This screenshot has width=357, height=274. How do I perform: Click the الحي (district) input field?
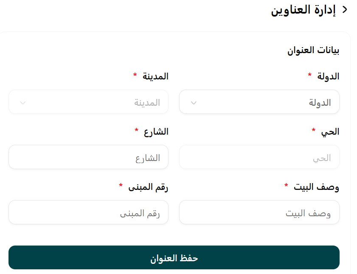(259, 157)
